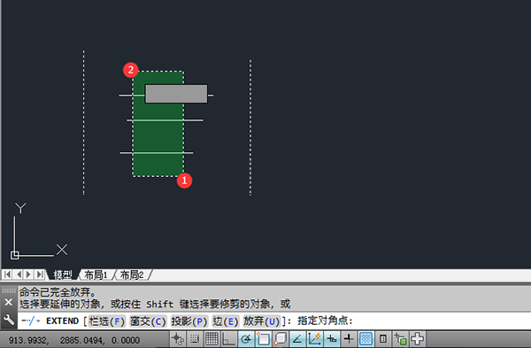Toggle 3D Object Snap icon
Image resolution: width=531 pixels, height=348 pixels.
281,339
